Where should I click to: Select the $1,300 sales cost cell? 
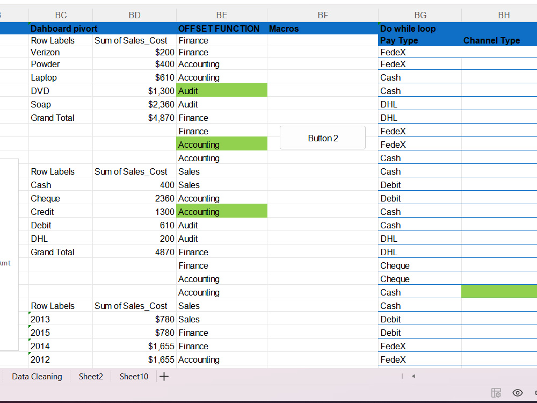point(135,91)
